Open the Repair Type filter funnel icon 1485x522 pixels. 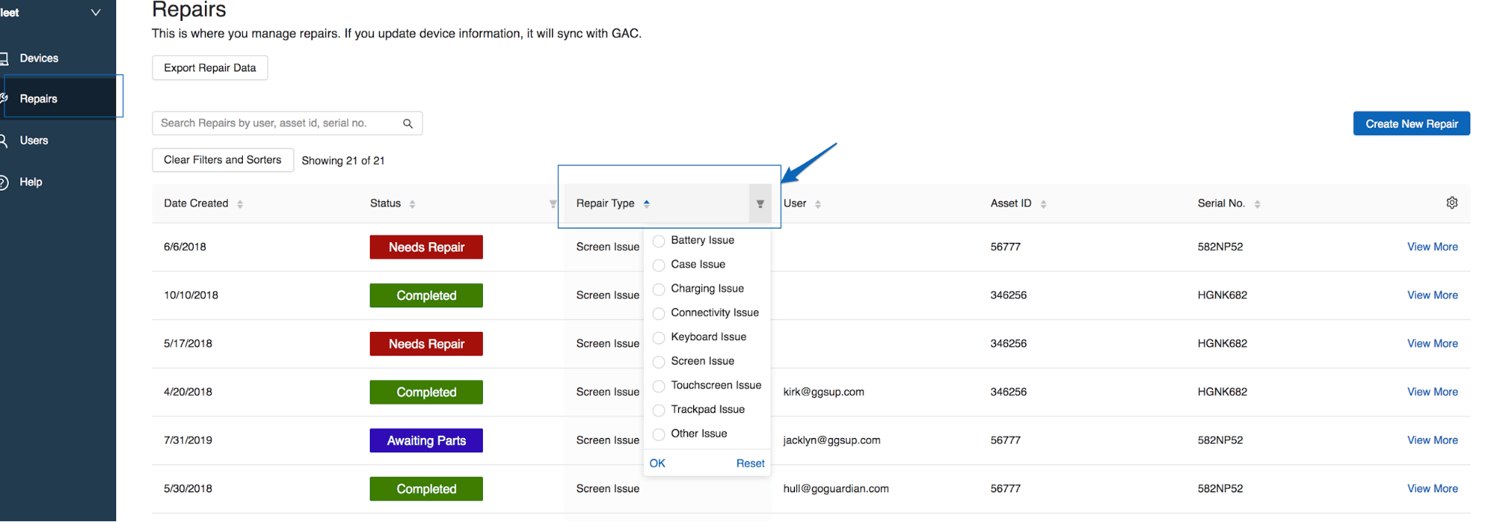[760, 203]
